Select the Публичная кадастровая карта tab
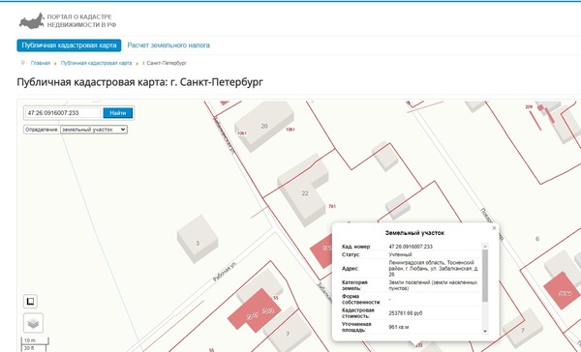Viewport: 581px width, 352px height. 69,45
